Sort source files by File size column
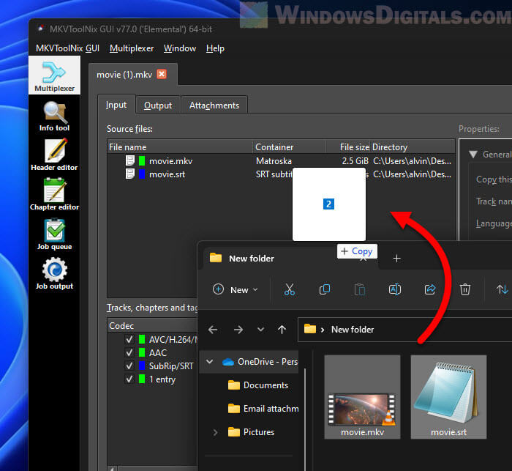The height and width of the screenshot is (471, 512). [348, 147]
